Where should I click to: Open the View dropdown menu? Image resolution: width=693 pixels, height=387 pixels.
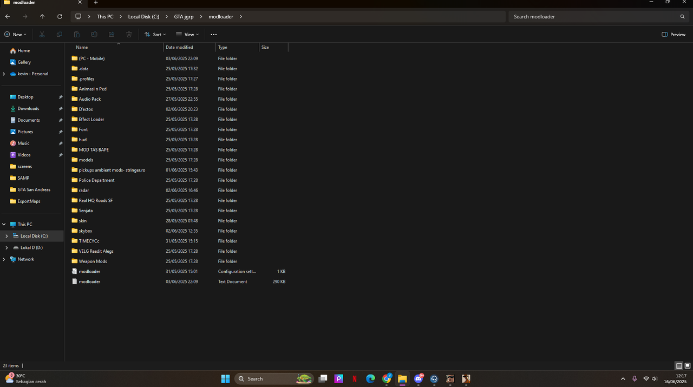187,35
